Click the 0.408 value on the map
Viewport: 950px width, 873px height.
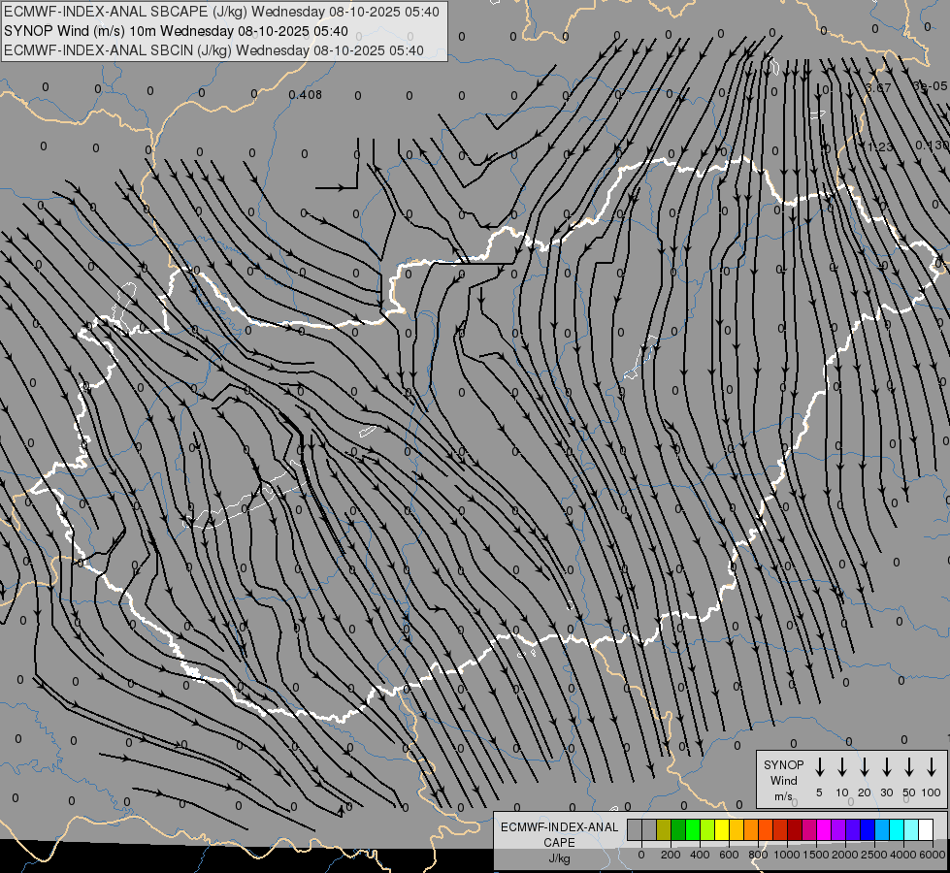coord(306,95)
